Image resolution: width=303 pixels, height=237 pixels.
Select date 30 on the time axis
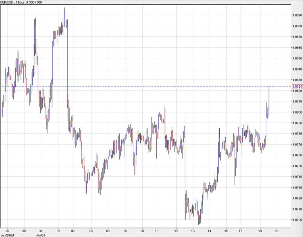24,231
